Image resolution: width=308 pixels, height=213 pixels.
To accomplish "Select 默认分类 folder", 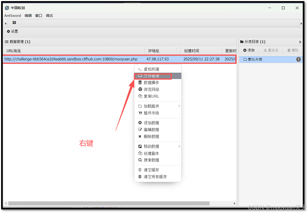I will coord(271,59).
